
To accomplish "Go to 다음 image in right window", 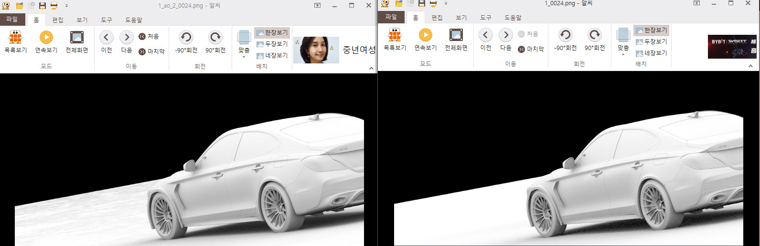I will [x=506, y=39].
